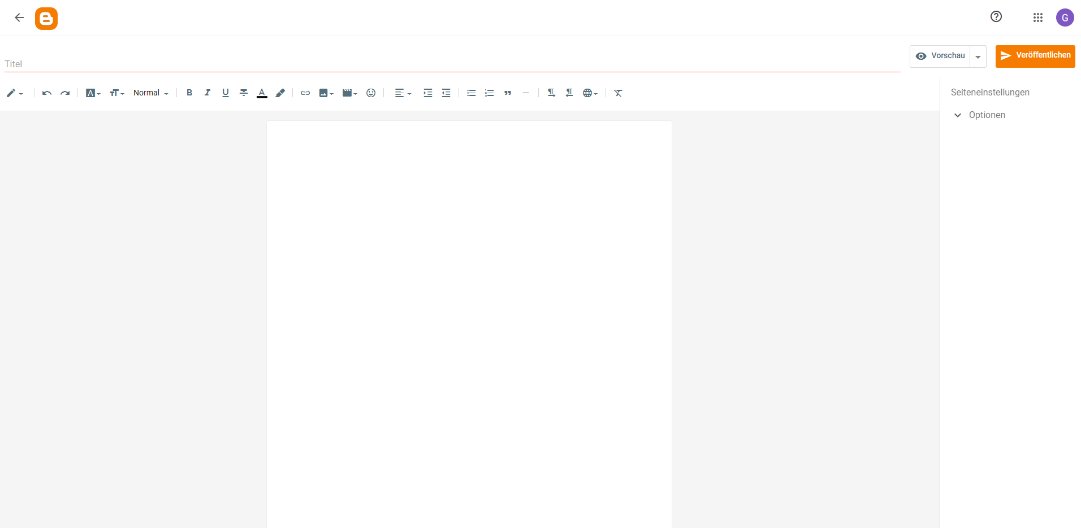Open the emoji picker
Viewport: 1081px width, 528px height.
[371, 93]
